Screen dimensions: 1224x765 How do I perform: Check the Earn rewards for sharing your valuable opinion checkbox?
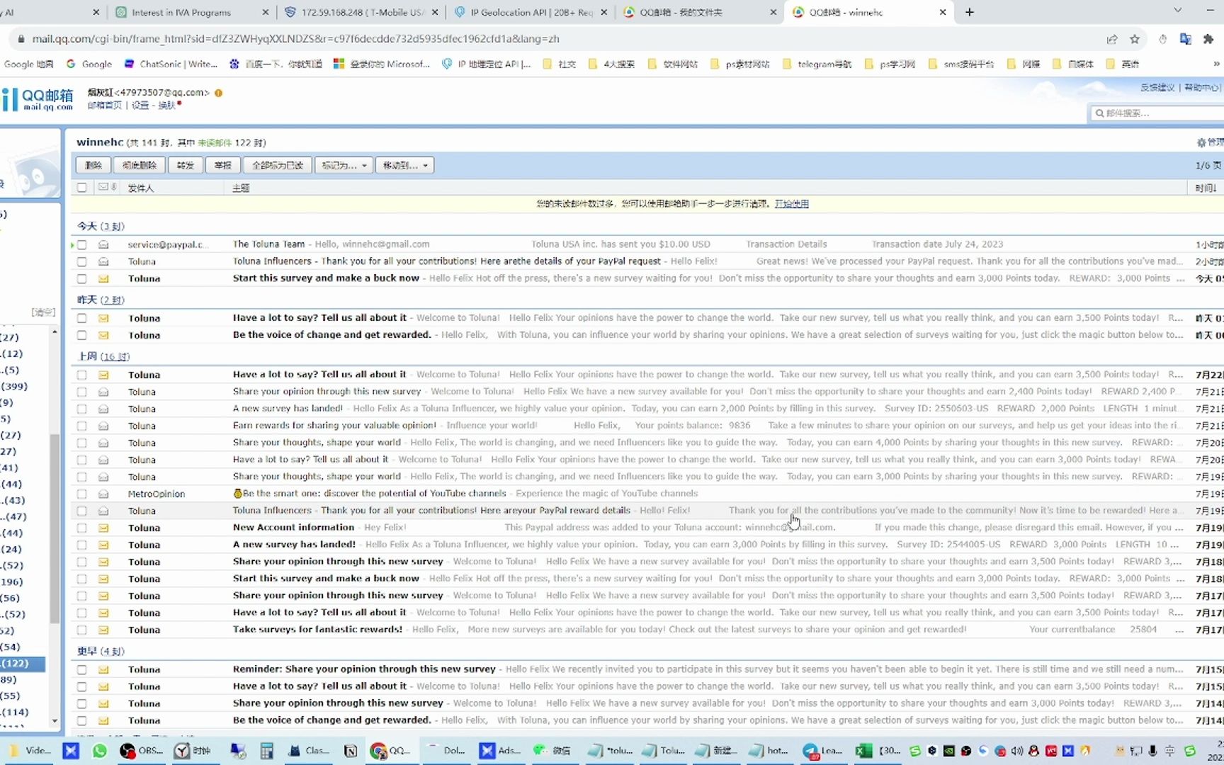tap(82, 426)
